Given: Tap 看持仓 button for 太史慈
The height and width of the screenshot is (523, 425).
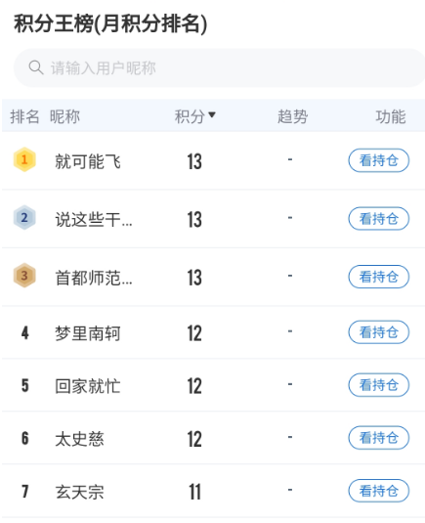Looking at the screenshot, I should pos(379,438).
